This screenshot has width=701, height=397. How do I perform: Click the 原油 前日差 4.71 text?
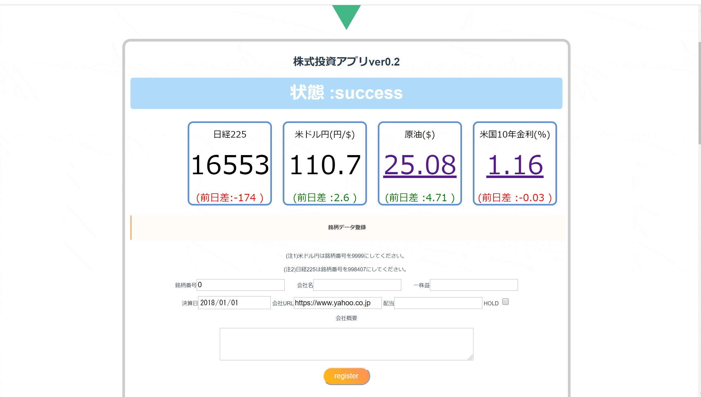[x=420, y=198]
